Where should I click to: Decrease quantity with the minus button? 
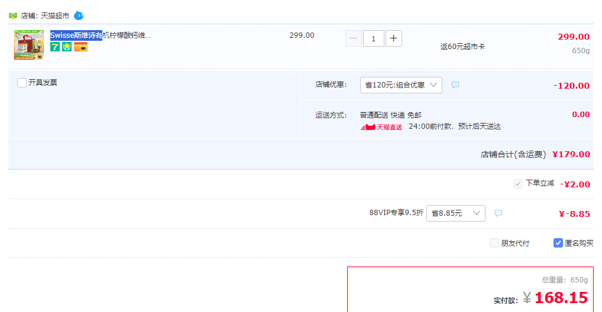[x=354, y=38]
